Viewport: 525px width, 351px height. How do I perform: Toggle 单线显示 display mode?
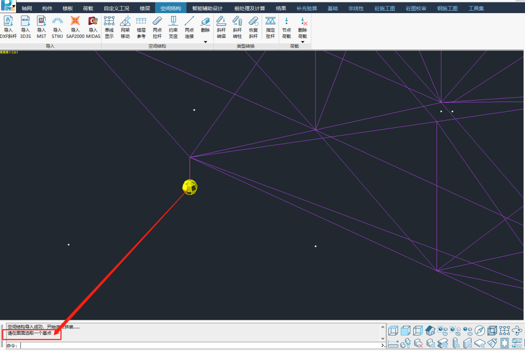click(109, 27)
